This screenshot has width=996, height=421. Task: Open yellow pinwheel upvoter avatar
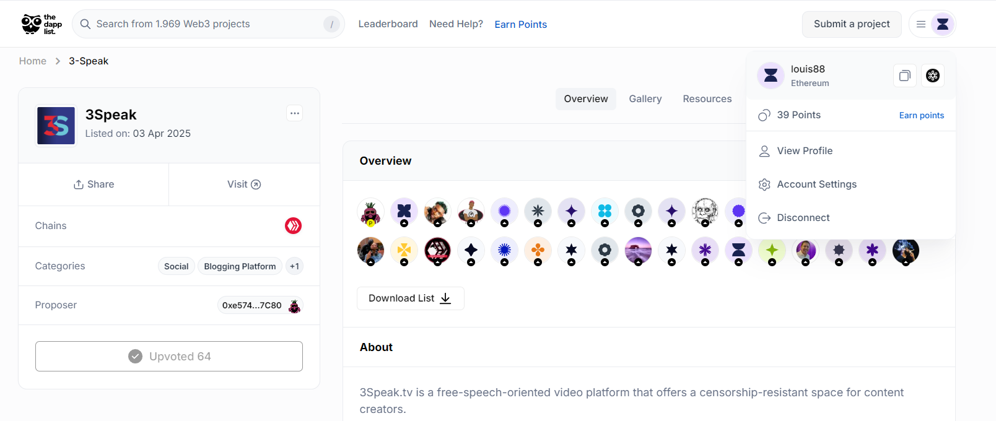click(x=404, y=250)
